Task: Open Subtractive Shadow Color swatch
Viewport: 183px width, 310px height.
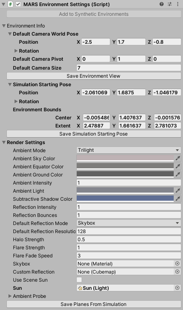Action: tap(125, 199)
